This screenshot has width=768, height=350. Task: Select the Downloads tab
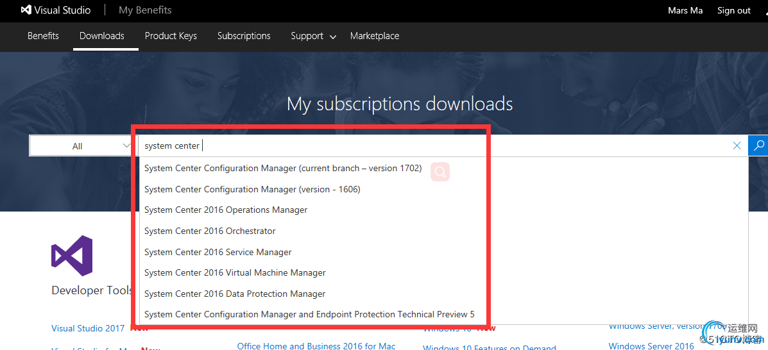click(102, 36)
